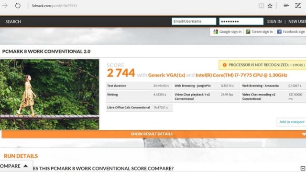Click the SIGN IN link

[274, 21]
